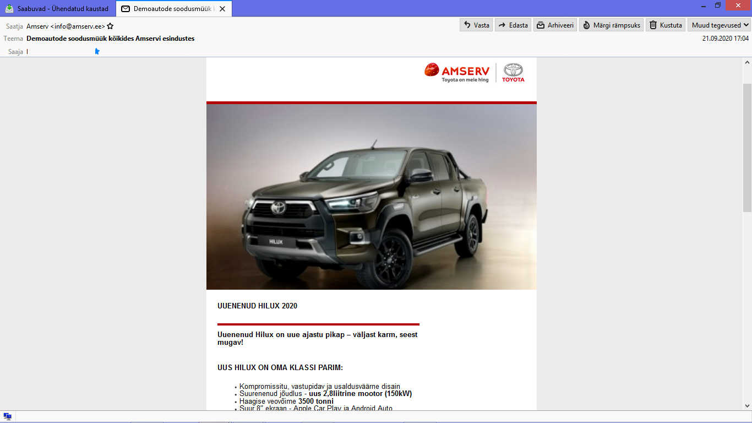Restore down the window
This screenshot has height=423, width=752.
tap(718, 5)
